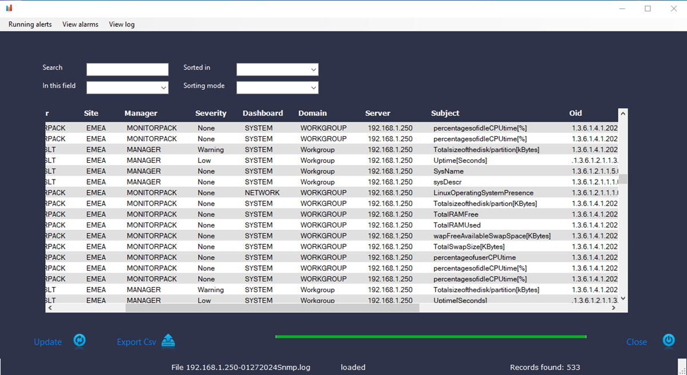Click the Close text link
687x375 pixels.
[636, 342]
